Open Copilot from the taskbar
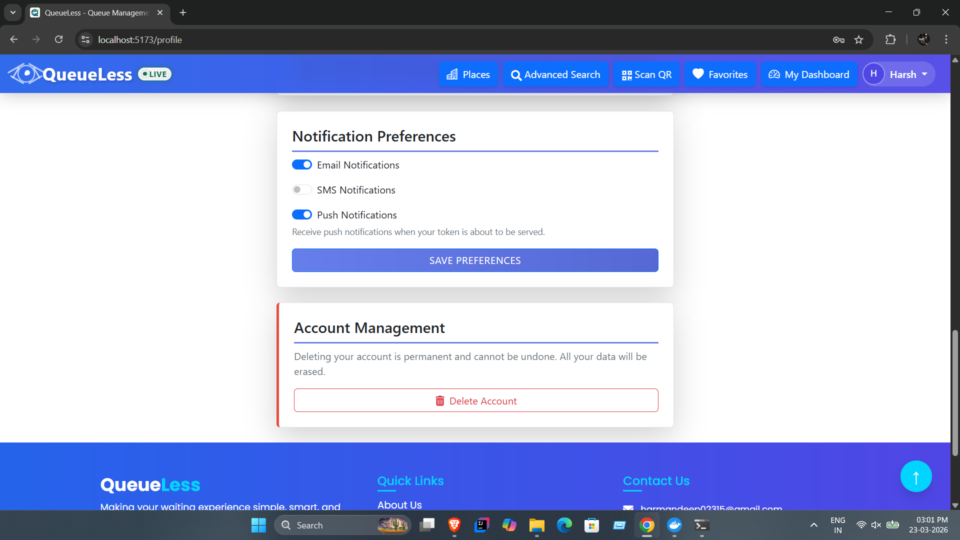 pos(509,525)
